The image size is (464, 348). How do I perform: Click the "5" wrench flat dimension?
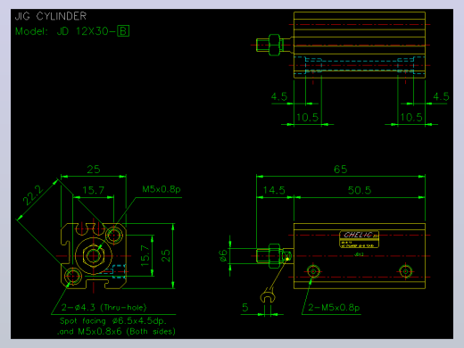point(245,307)
